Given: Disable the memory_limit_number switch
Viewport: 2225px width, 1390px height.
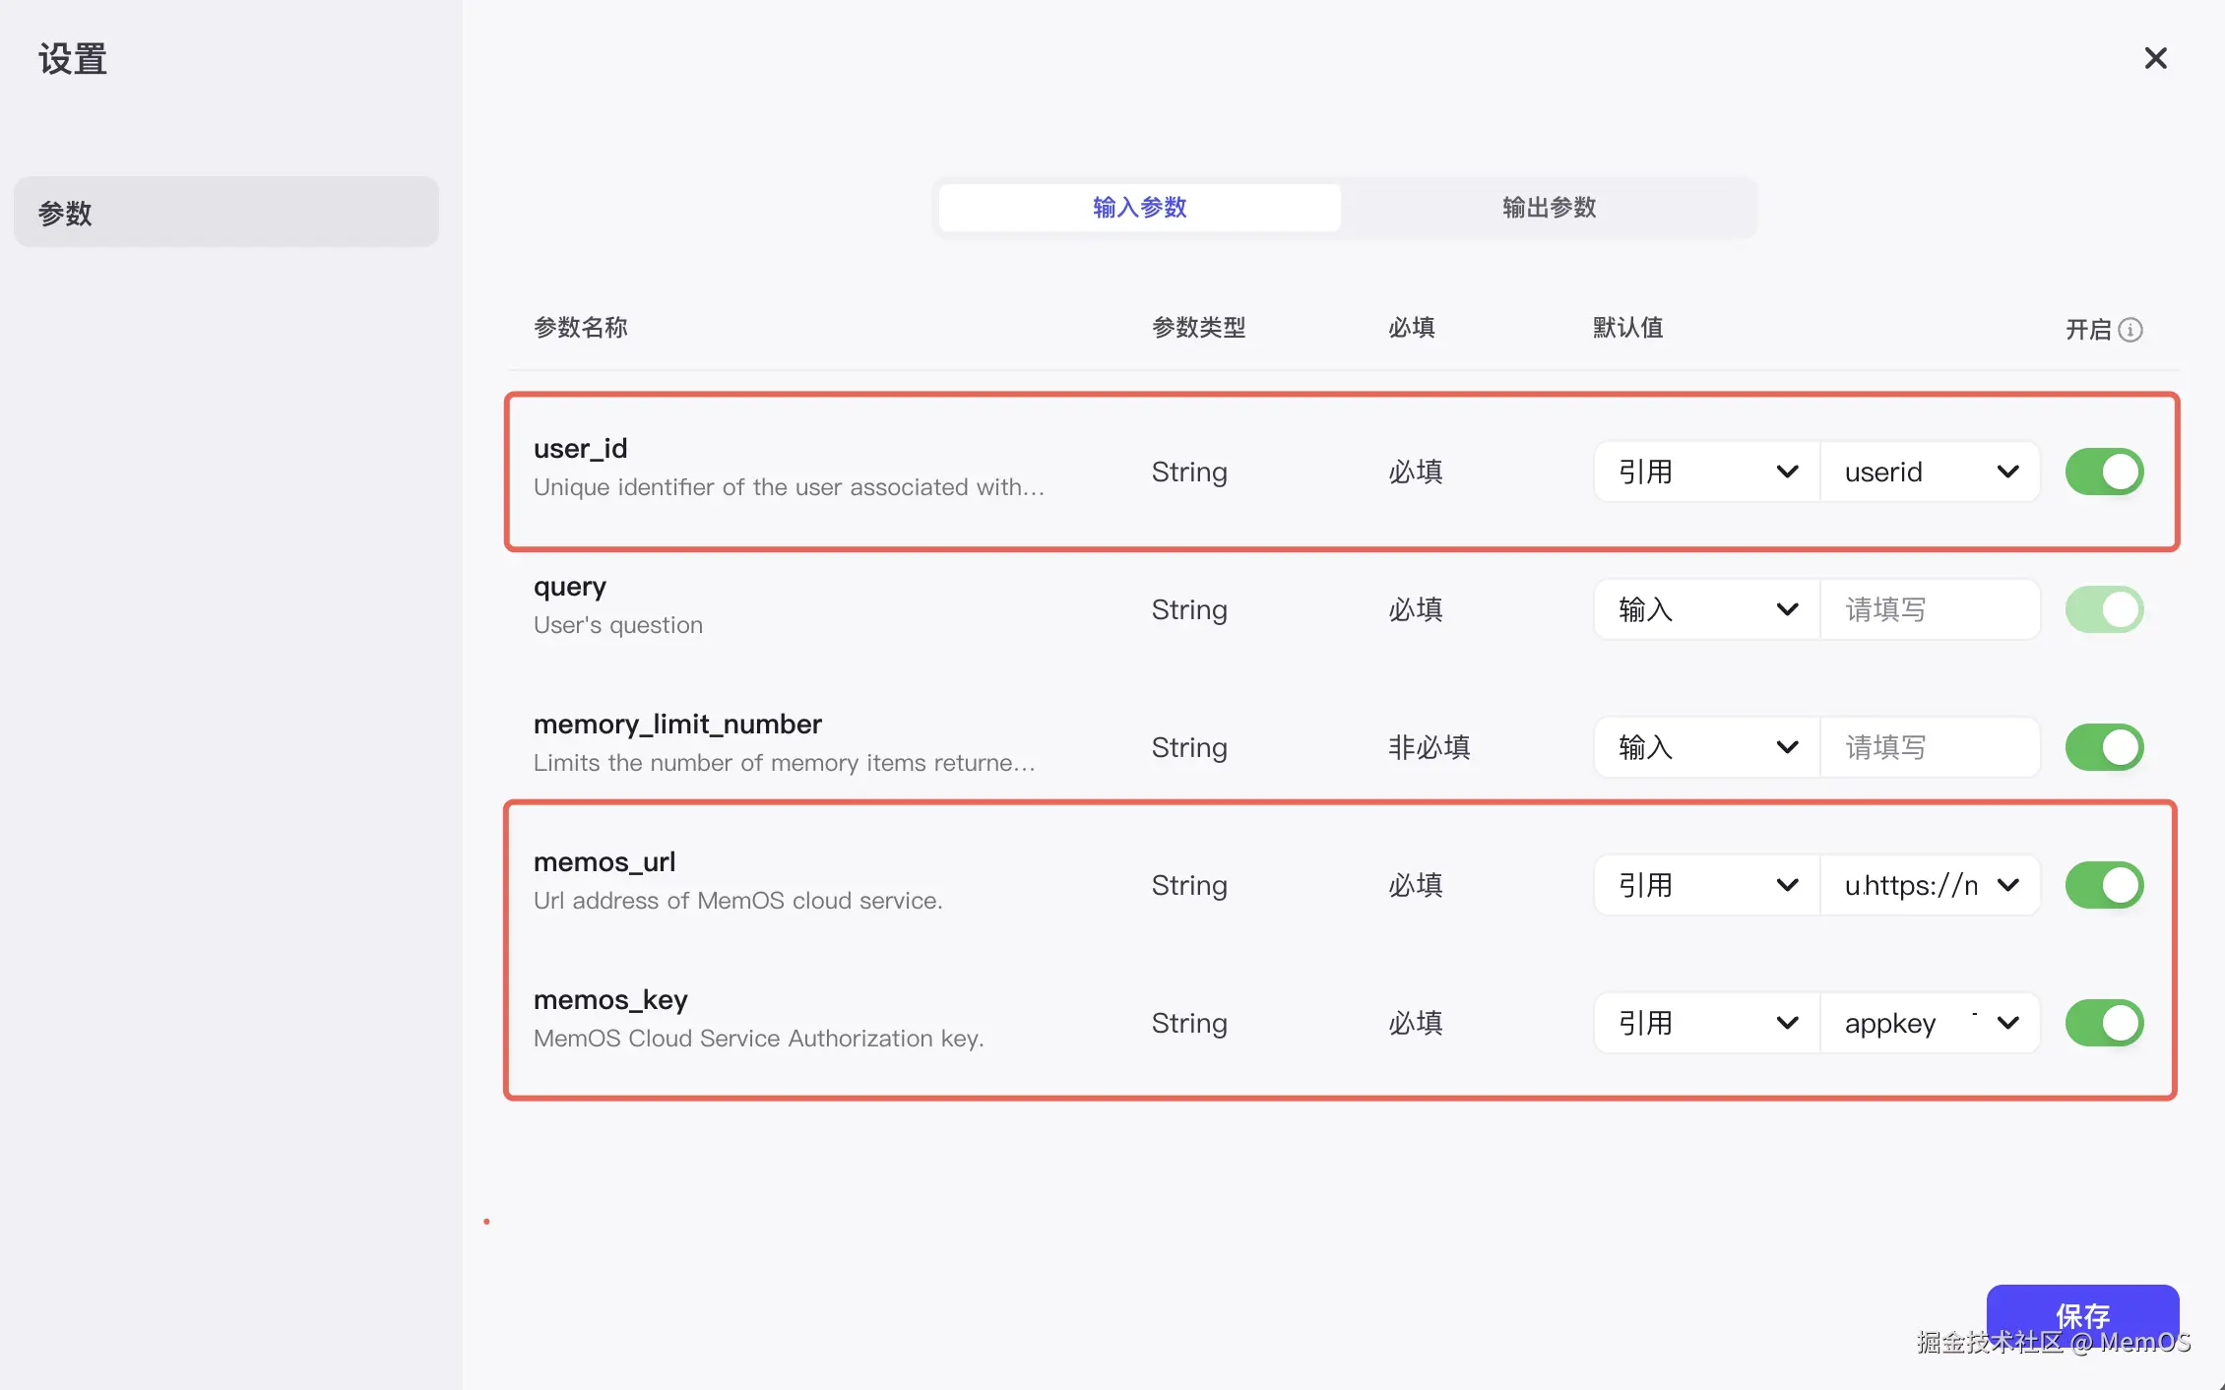Looking at the screenshot, I should 2104,748.
